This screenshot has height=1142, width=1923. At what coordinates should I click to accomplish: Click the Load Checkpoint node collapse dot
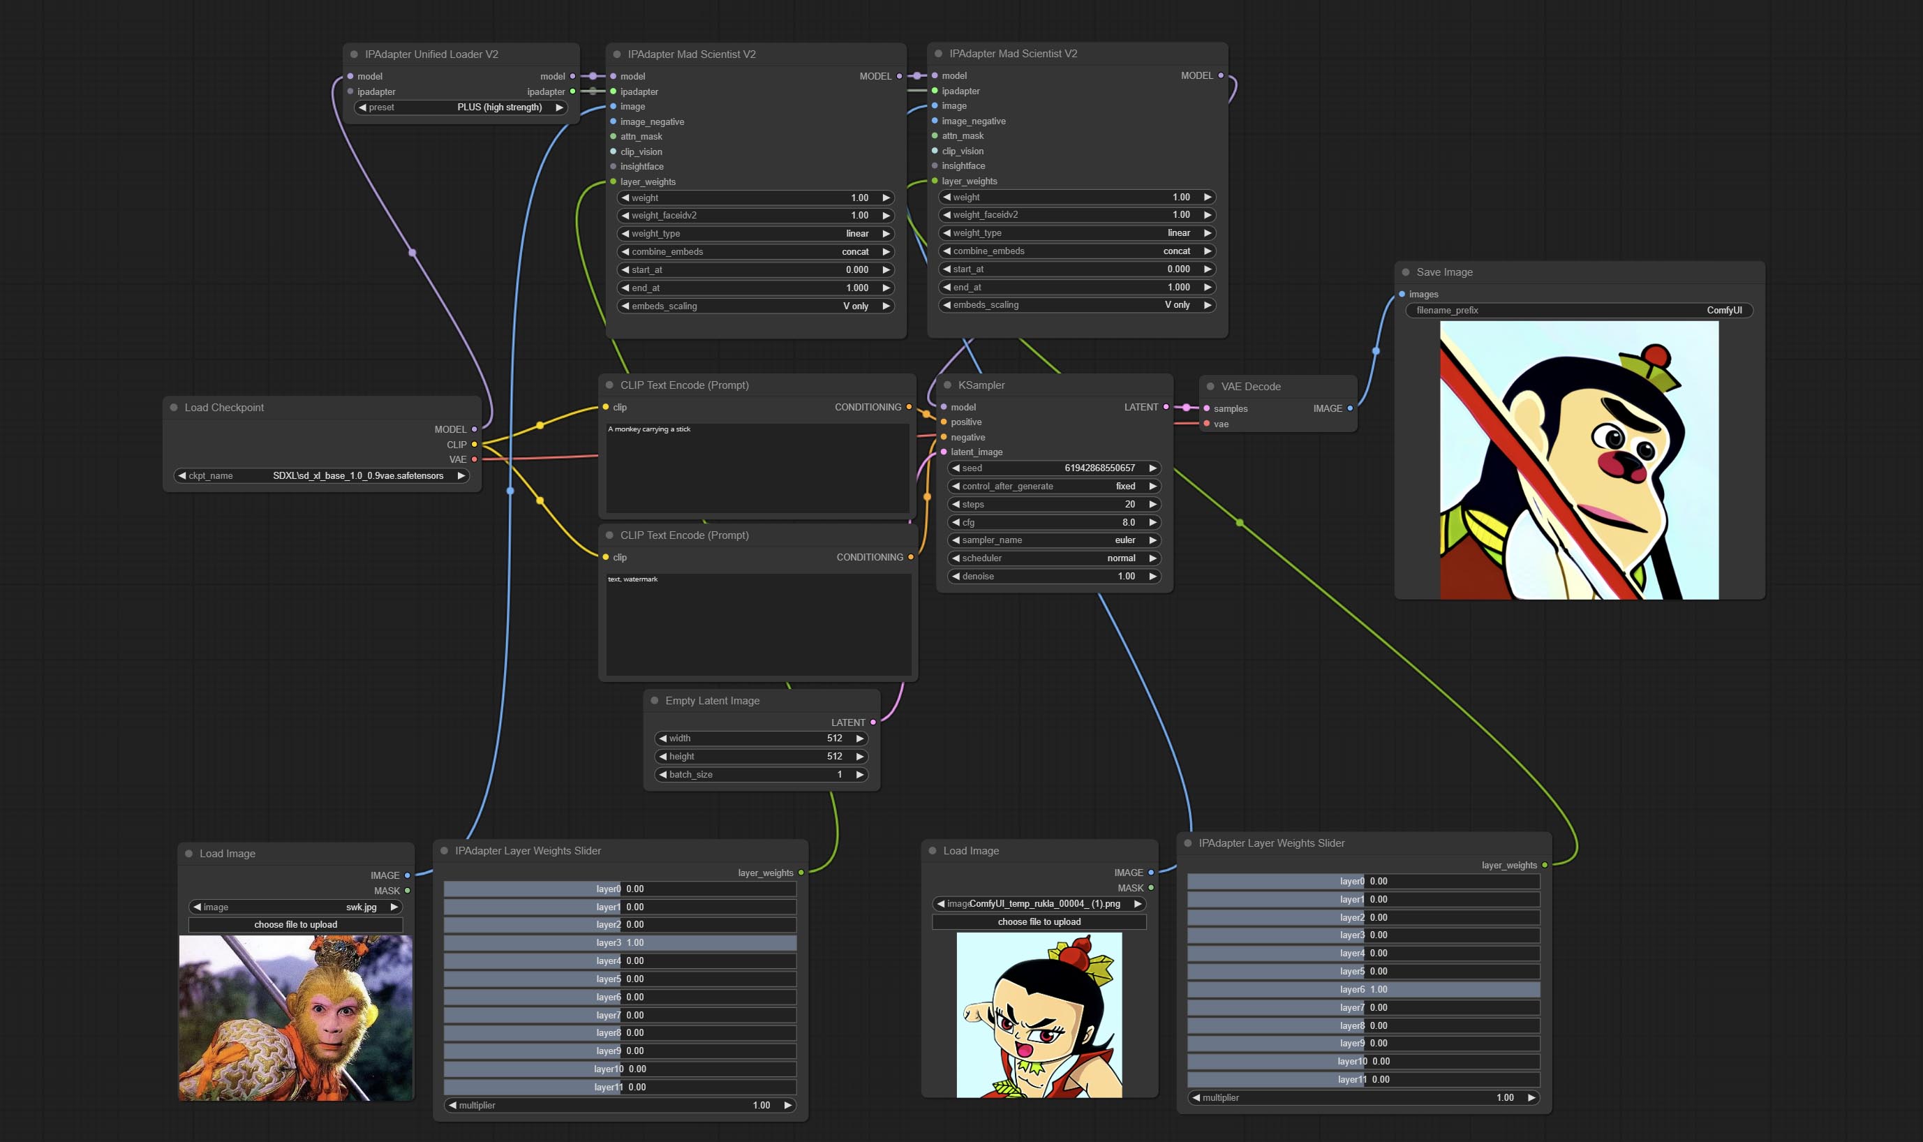pyautogui.click(x=174, y=408)
